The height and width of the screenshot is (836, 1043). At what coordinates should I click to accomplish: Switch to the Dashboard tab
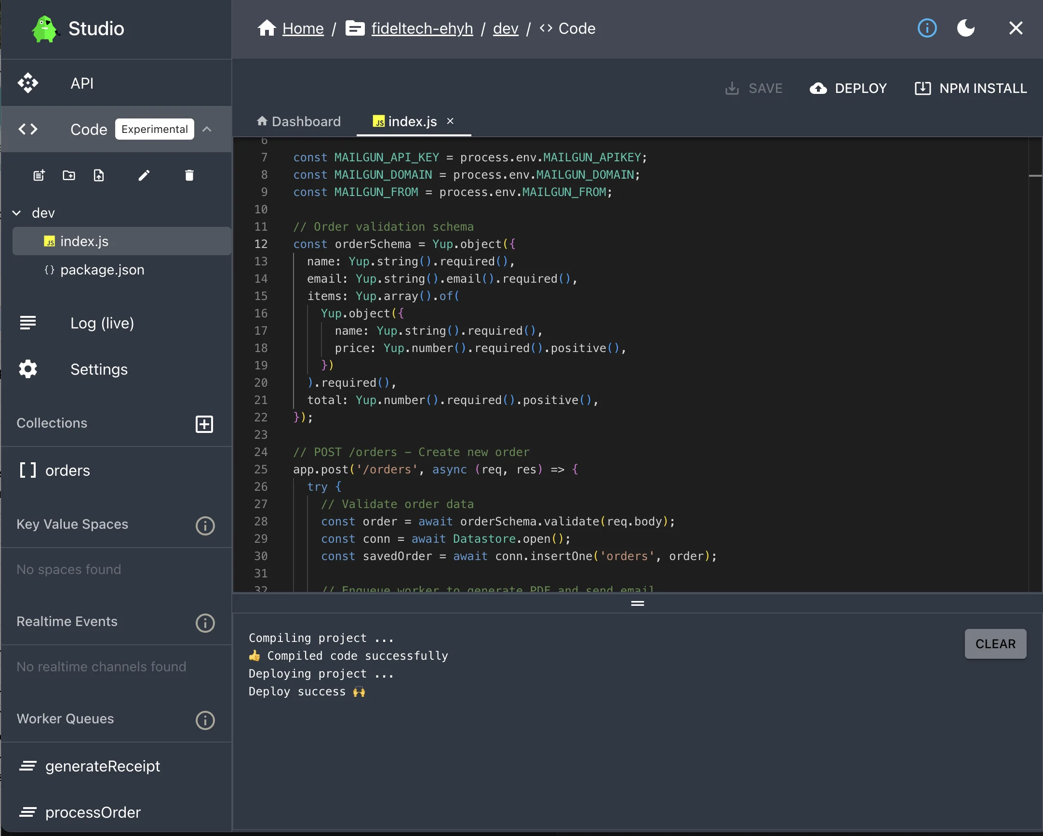point(299,121)
